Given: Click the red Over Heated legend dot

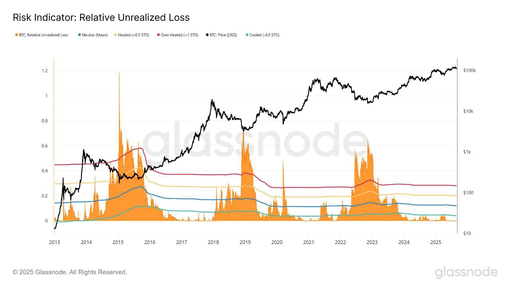Looking at the screenshot, I should [x=158, y=35].
